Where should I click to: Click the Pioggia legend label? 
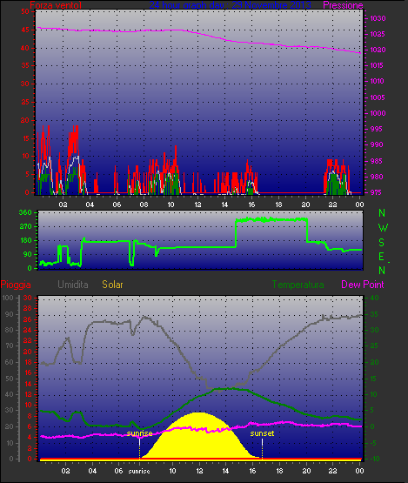pyautogui.click(x=16, y=285)
